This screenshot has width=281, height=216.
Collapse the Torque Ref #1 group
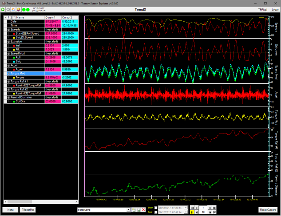[8, 82]
